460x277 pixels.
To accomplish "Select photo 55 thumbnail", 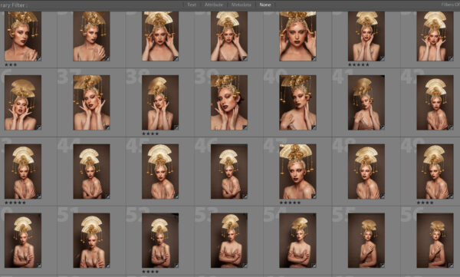I will [x=366, y=241].
